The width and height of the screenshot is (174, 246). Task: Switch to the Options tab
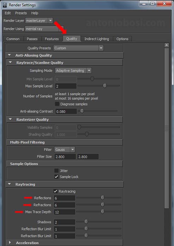point(122,39)
